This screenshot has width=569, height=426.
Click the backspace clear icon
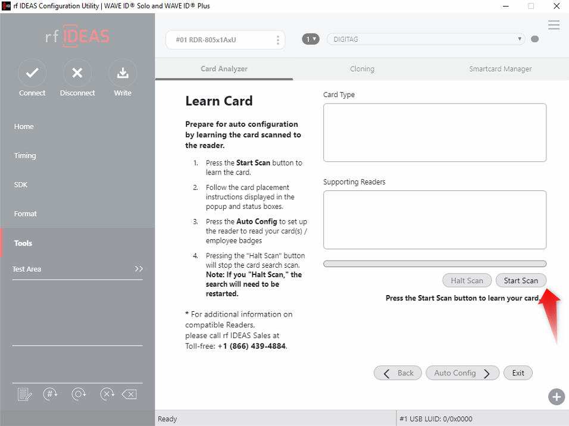point(129,394)
